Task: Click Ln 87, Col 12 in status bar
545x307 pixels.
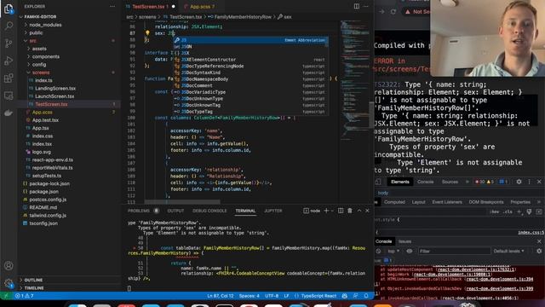Action: [221, 296]
